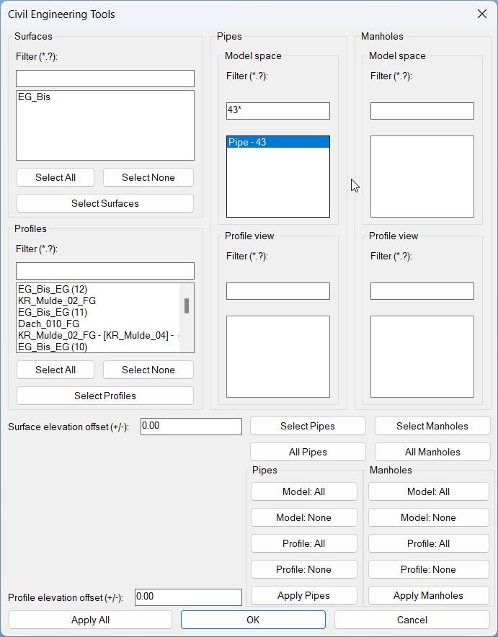Click the Cancel button
498x637 pixels.
412,620
